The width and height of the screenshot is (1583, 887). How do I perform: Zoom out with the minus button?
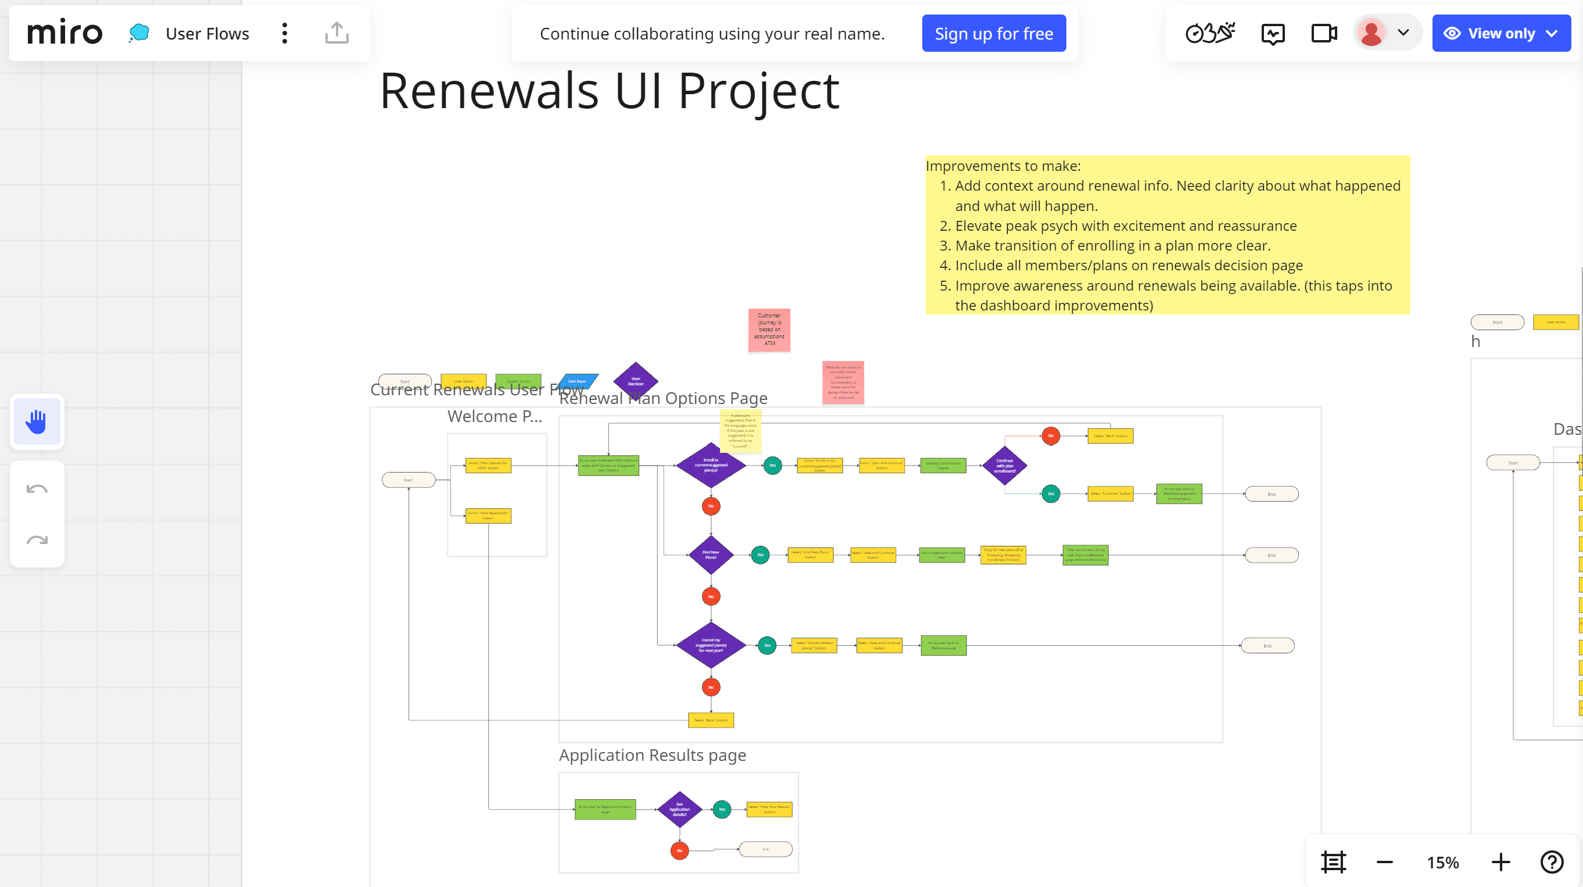(1384, 862)
